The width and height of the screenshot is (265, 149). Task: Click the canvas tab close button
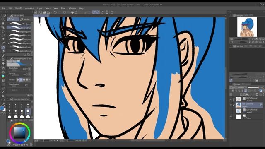tap(48, 16)
